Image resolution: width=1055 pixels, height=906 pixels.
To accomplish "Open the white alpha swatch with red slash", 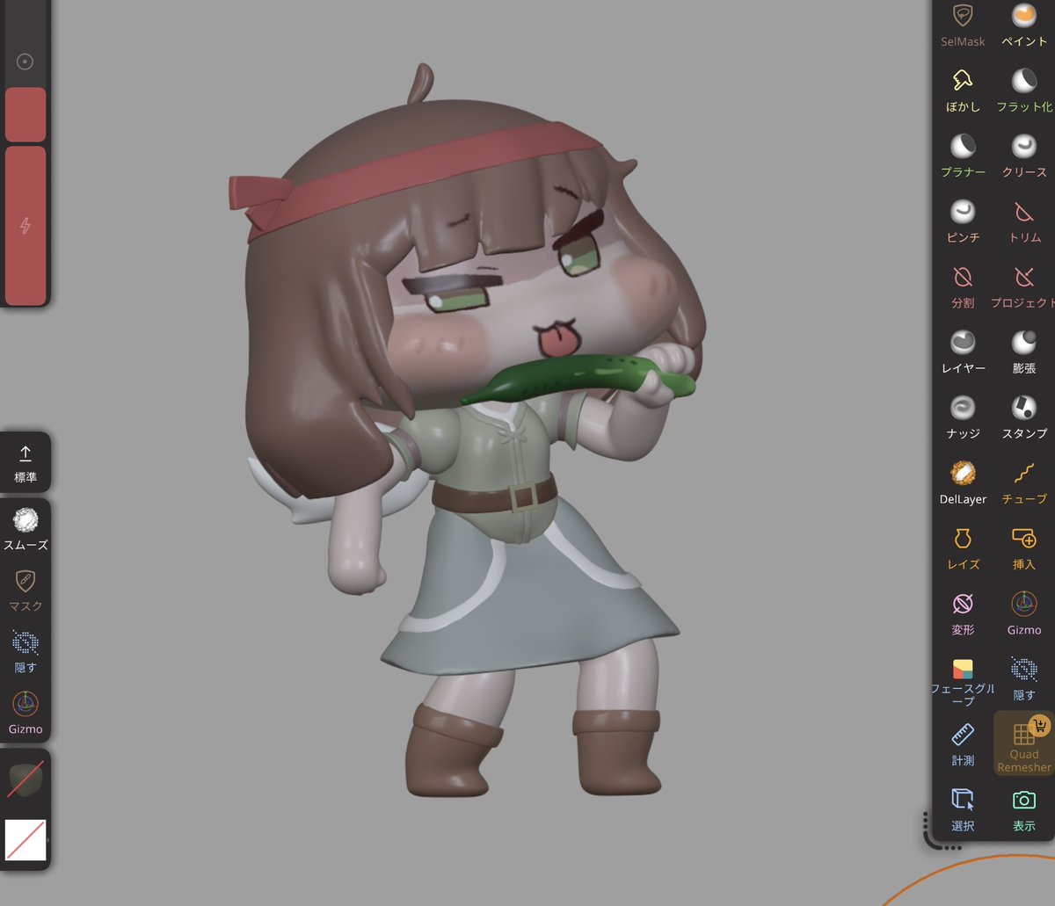I will tap(25, 839).
